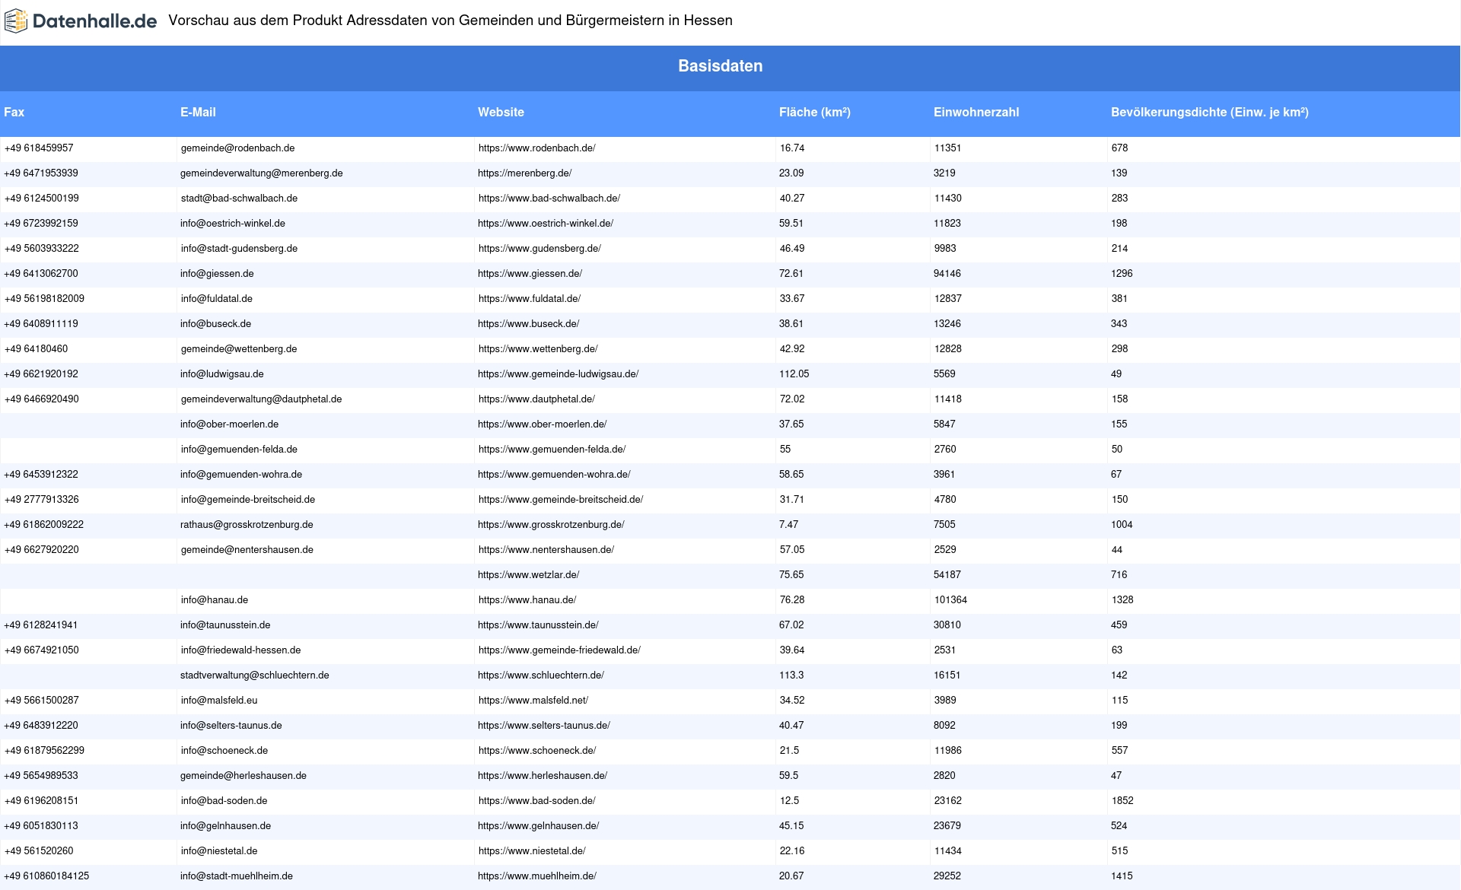The height and width of the screenshot is (890, 1461).
Task: Click email info@gemuenden-felda.de
Action: coord(240,450)
